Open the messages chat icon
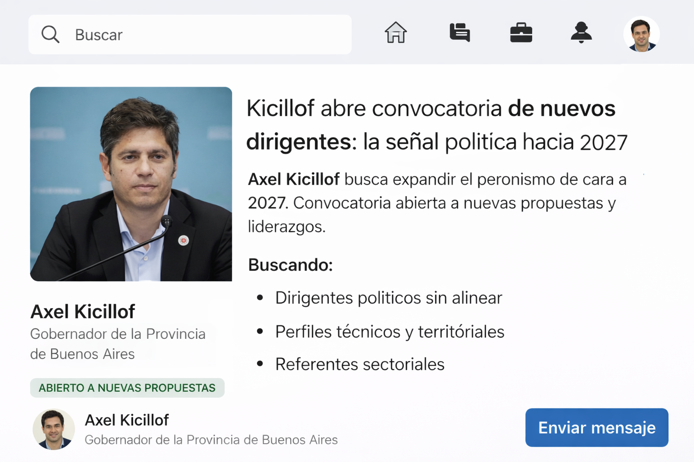The width and height of the screenshot is (694, 462). (x=460, y=33)
